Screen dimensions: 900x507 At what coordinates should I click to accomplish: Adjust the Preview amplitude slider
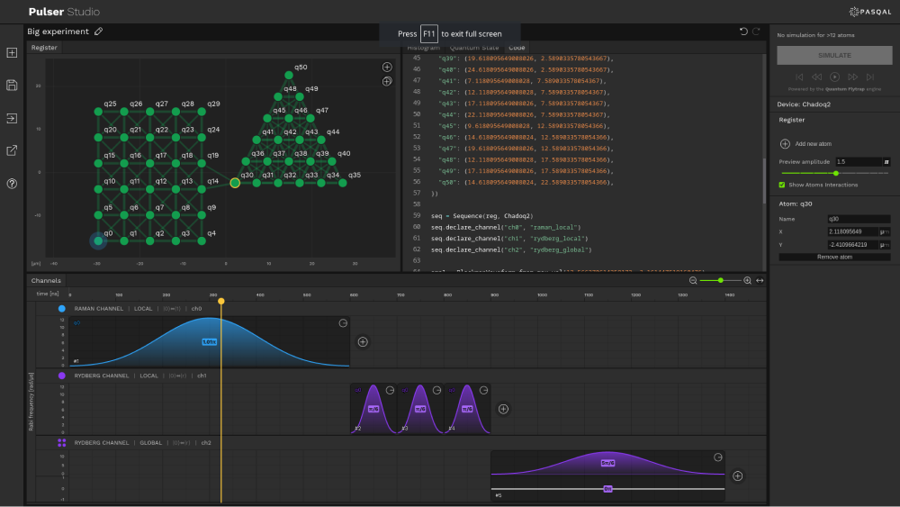pyautogui.click(x=836, y=173)
